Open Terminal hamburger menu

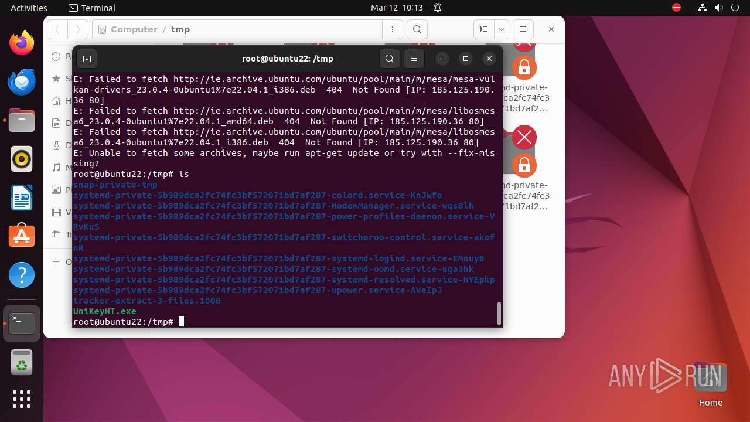coord(414,59)
